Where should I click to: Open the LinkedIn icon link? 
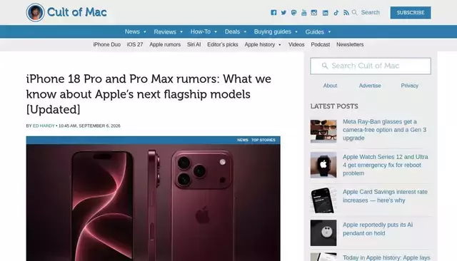[x=326, y=13]
